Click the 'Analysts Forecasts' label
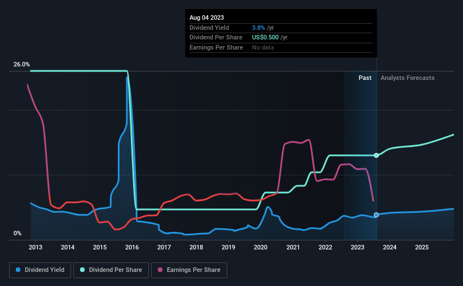Image resolution: width=463 pixels, height=286 pixels. tap(408, 78)
